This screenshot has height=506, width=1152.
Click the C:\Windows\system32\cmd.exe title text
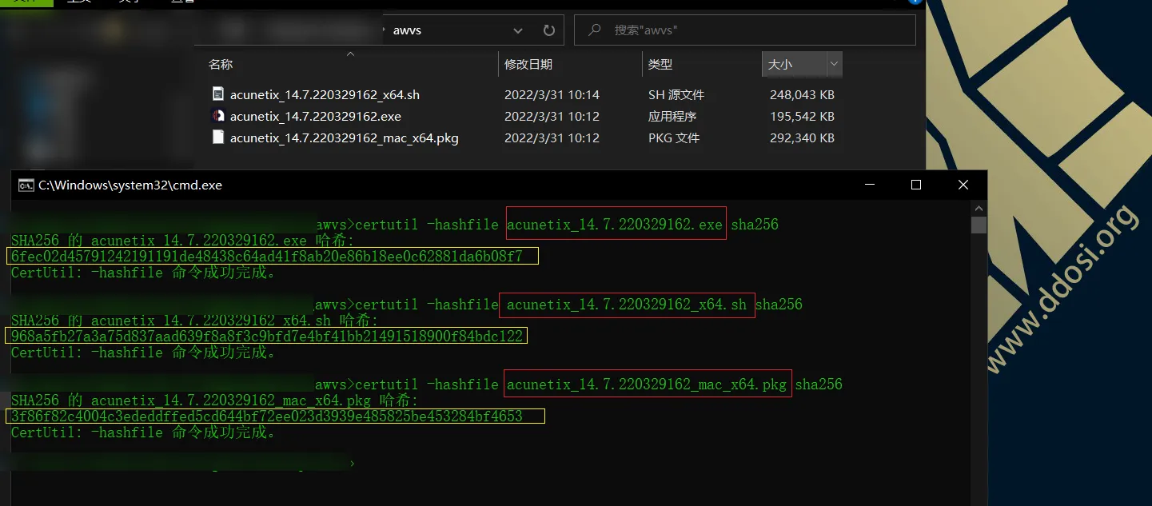130,185
